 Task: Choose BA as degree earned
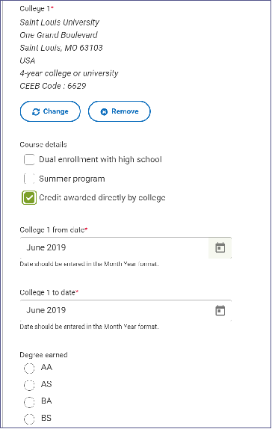click(x=29, y=402)
